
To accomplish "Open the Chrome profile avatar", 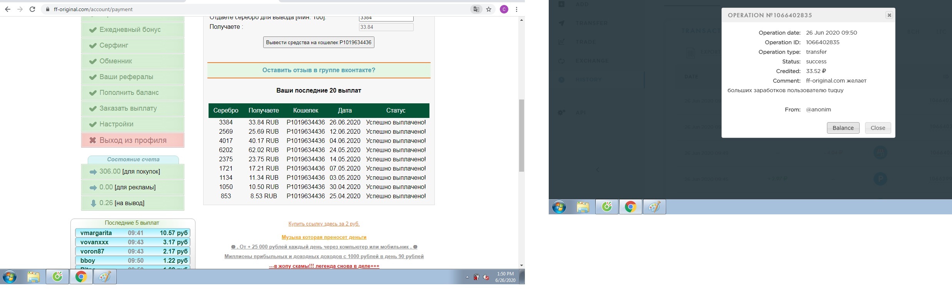I will click(x=504, y=9).
